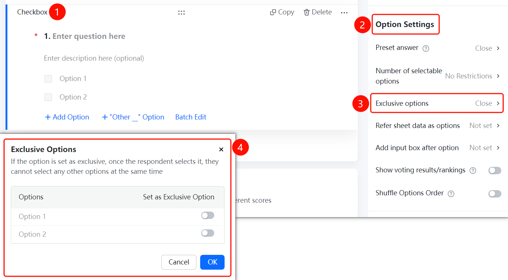The image size is (508, 280).
Task: Click the Add Option link
Action: coord(67,117)
